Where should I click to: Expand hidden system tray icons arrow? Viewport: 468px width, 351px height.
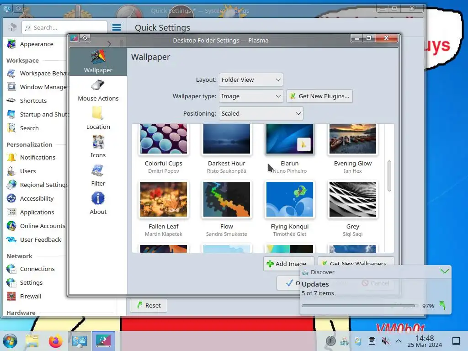(x=399, y=341)
